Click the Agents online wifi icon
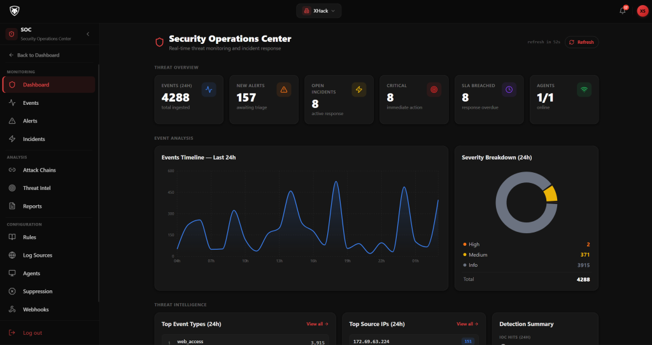The width and height of the screenshot is (652, 345). [x=584, y=90]
